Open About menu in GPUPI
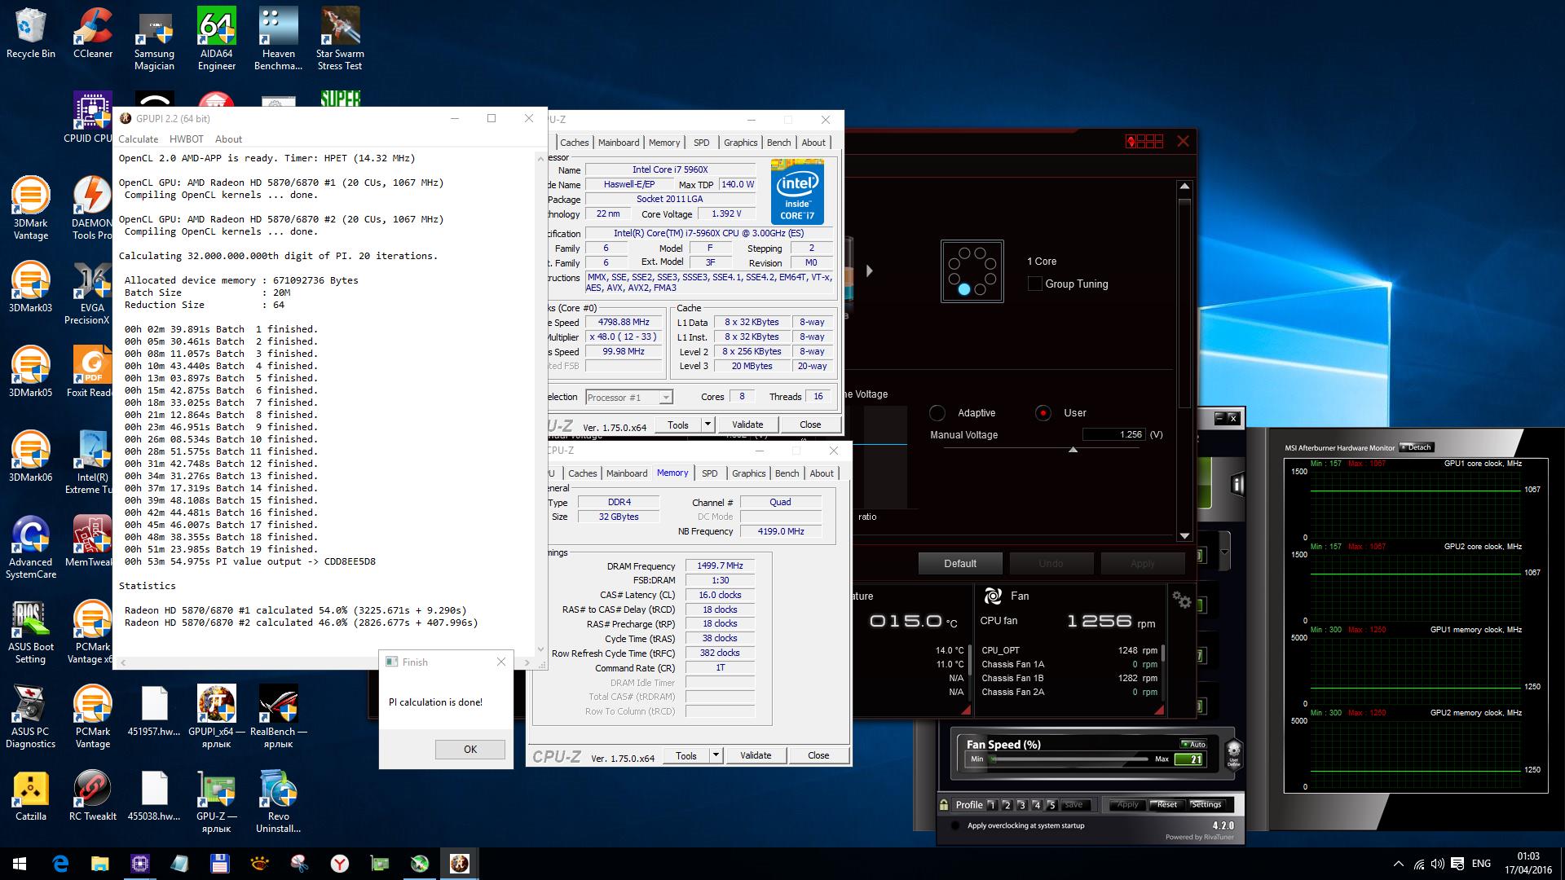This screenshot has width=1565, height=880. point(228,139)
